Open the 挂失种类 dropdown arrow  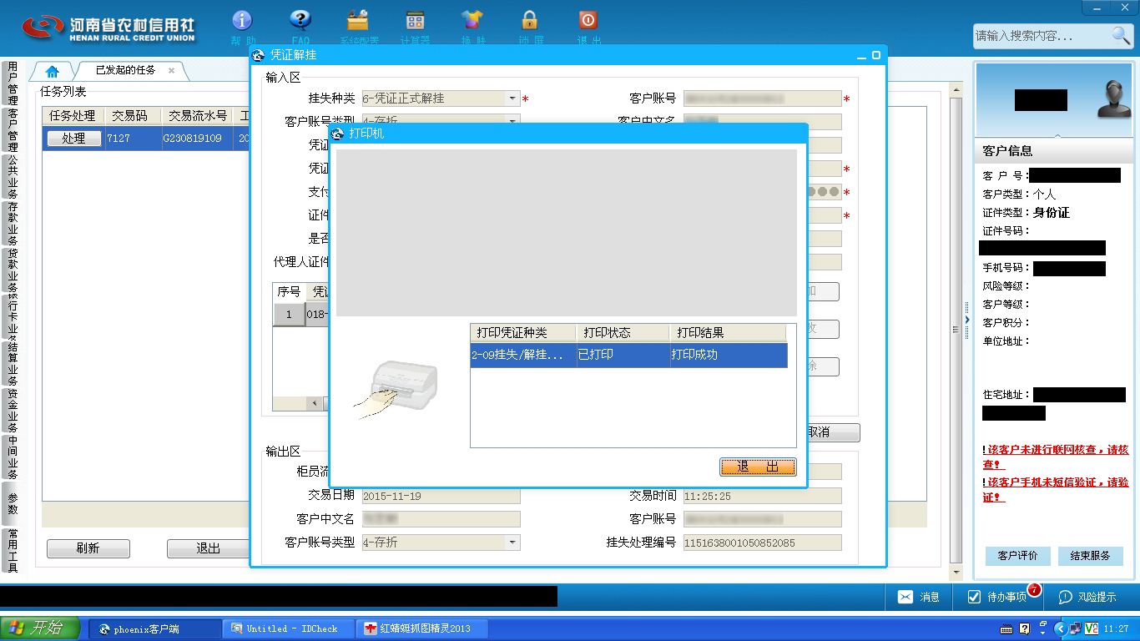click(x=512, y=98)
